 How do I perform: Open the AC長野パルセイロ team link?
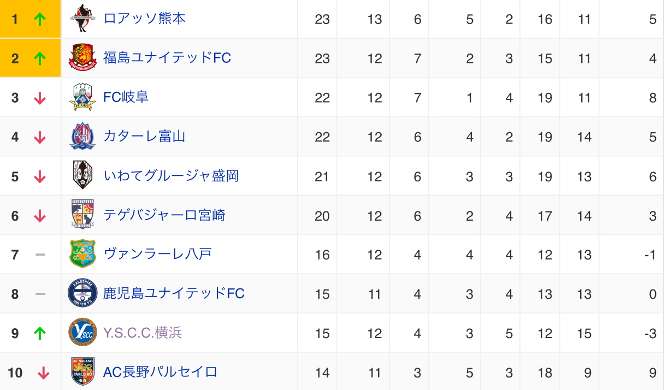(161, 373)
